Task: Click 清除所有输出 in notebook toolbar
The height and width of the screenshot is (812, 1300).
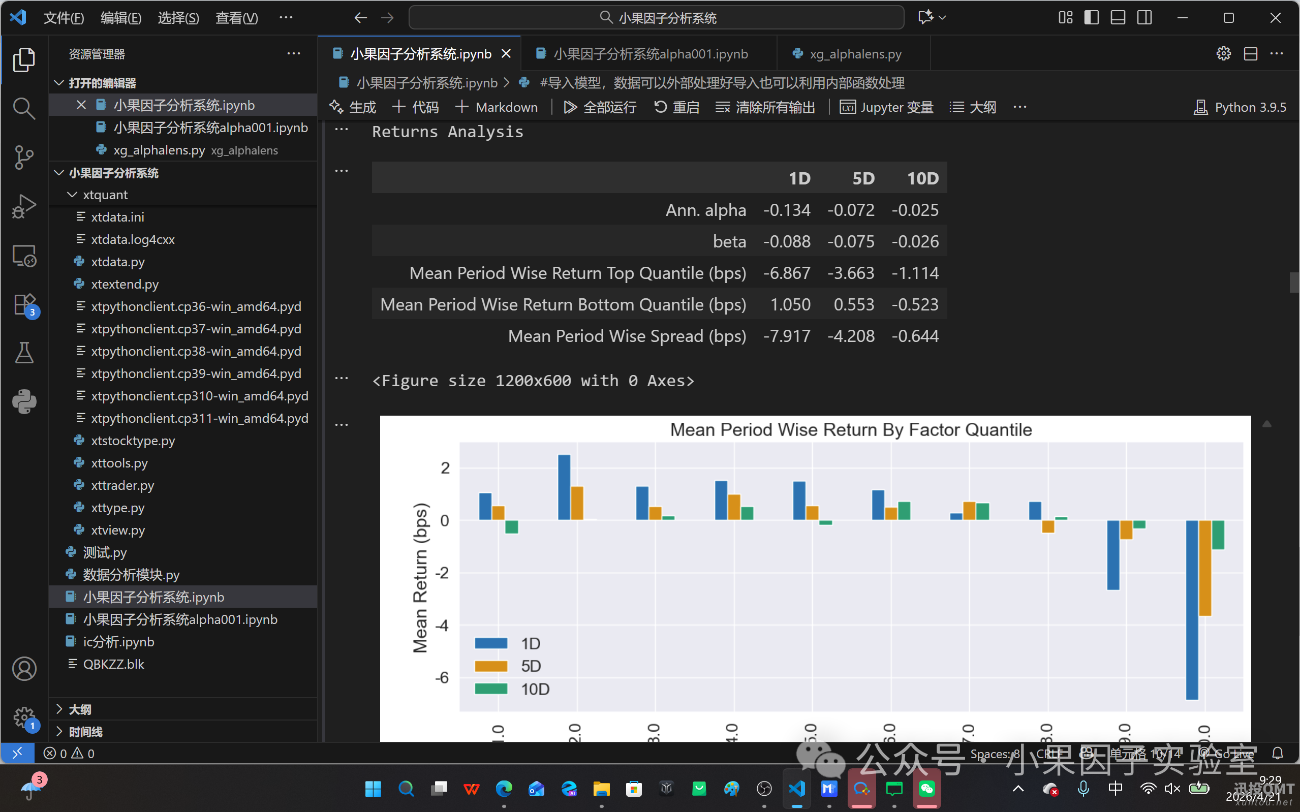Action: click(765, 107)
